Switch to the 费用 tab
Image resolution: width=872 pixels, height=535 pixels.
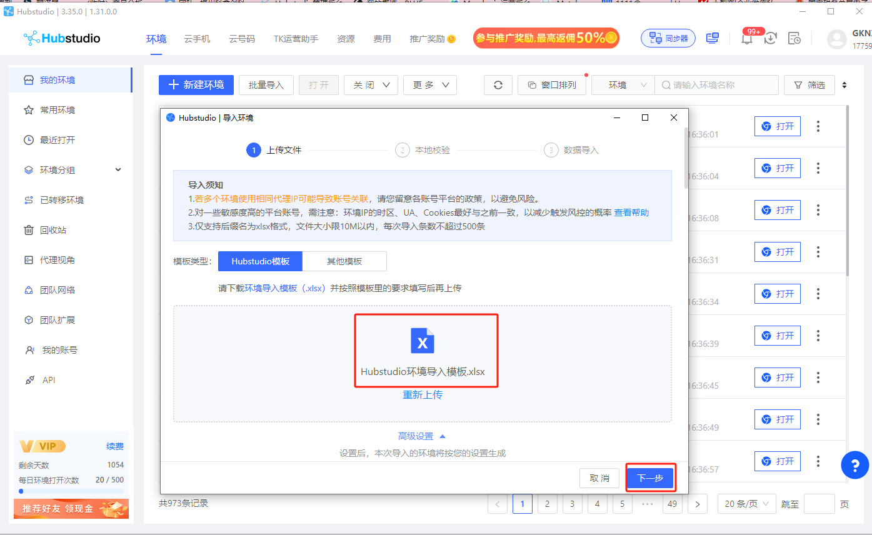click(x=382, y=39)
